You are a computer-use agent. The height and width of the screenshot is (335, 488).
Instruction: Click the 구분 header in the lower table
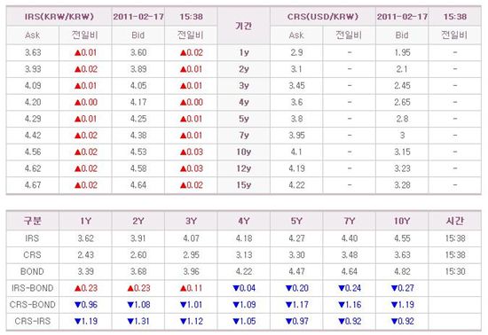point(33,221)
